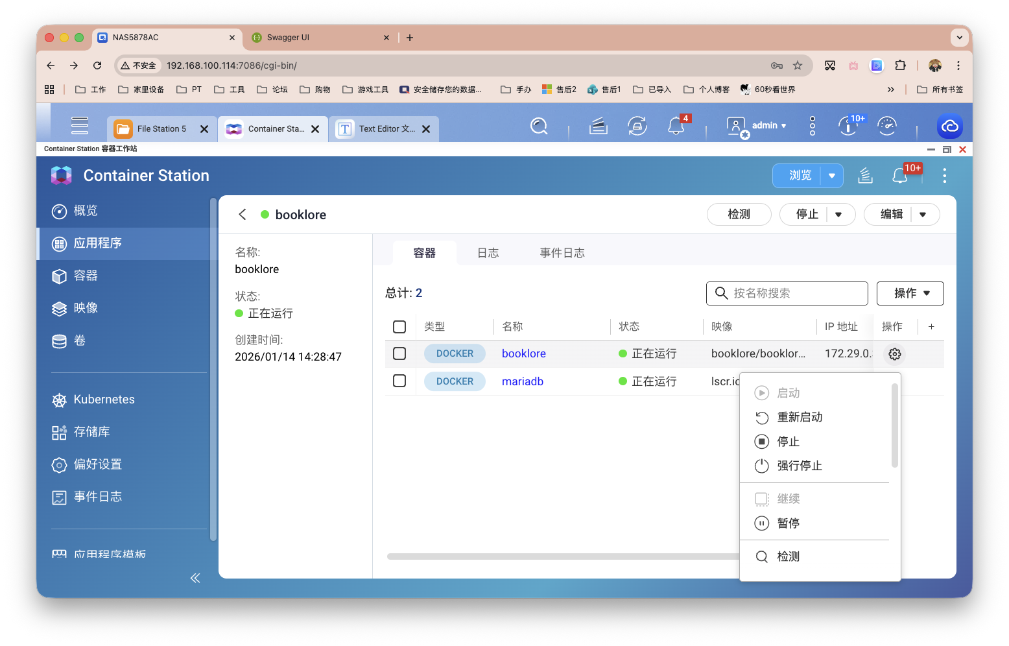The height and width of the screenshot is (646, 1009).
Task: Open the Kubernetes section in sidebar
Action: (103, 399)
